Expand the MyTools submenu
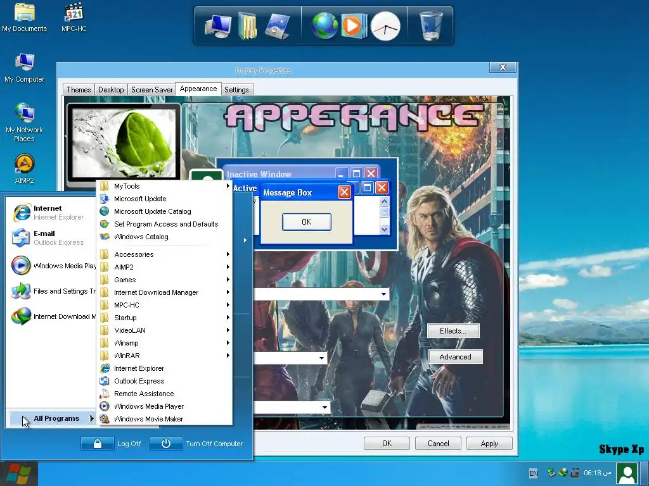The image size is (649, 486). pos(164,187)
